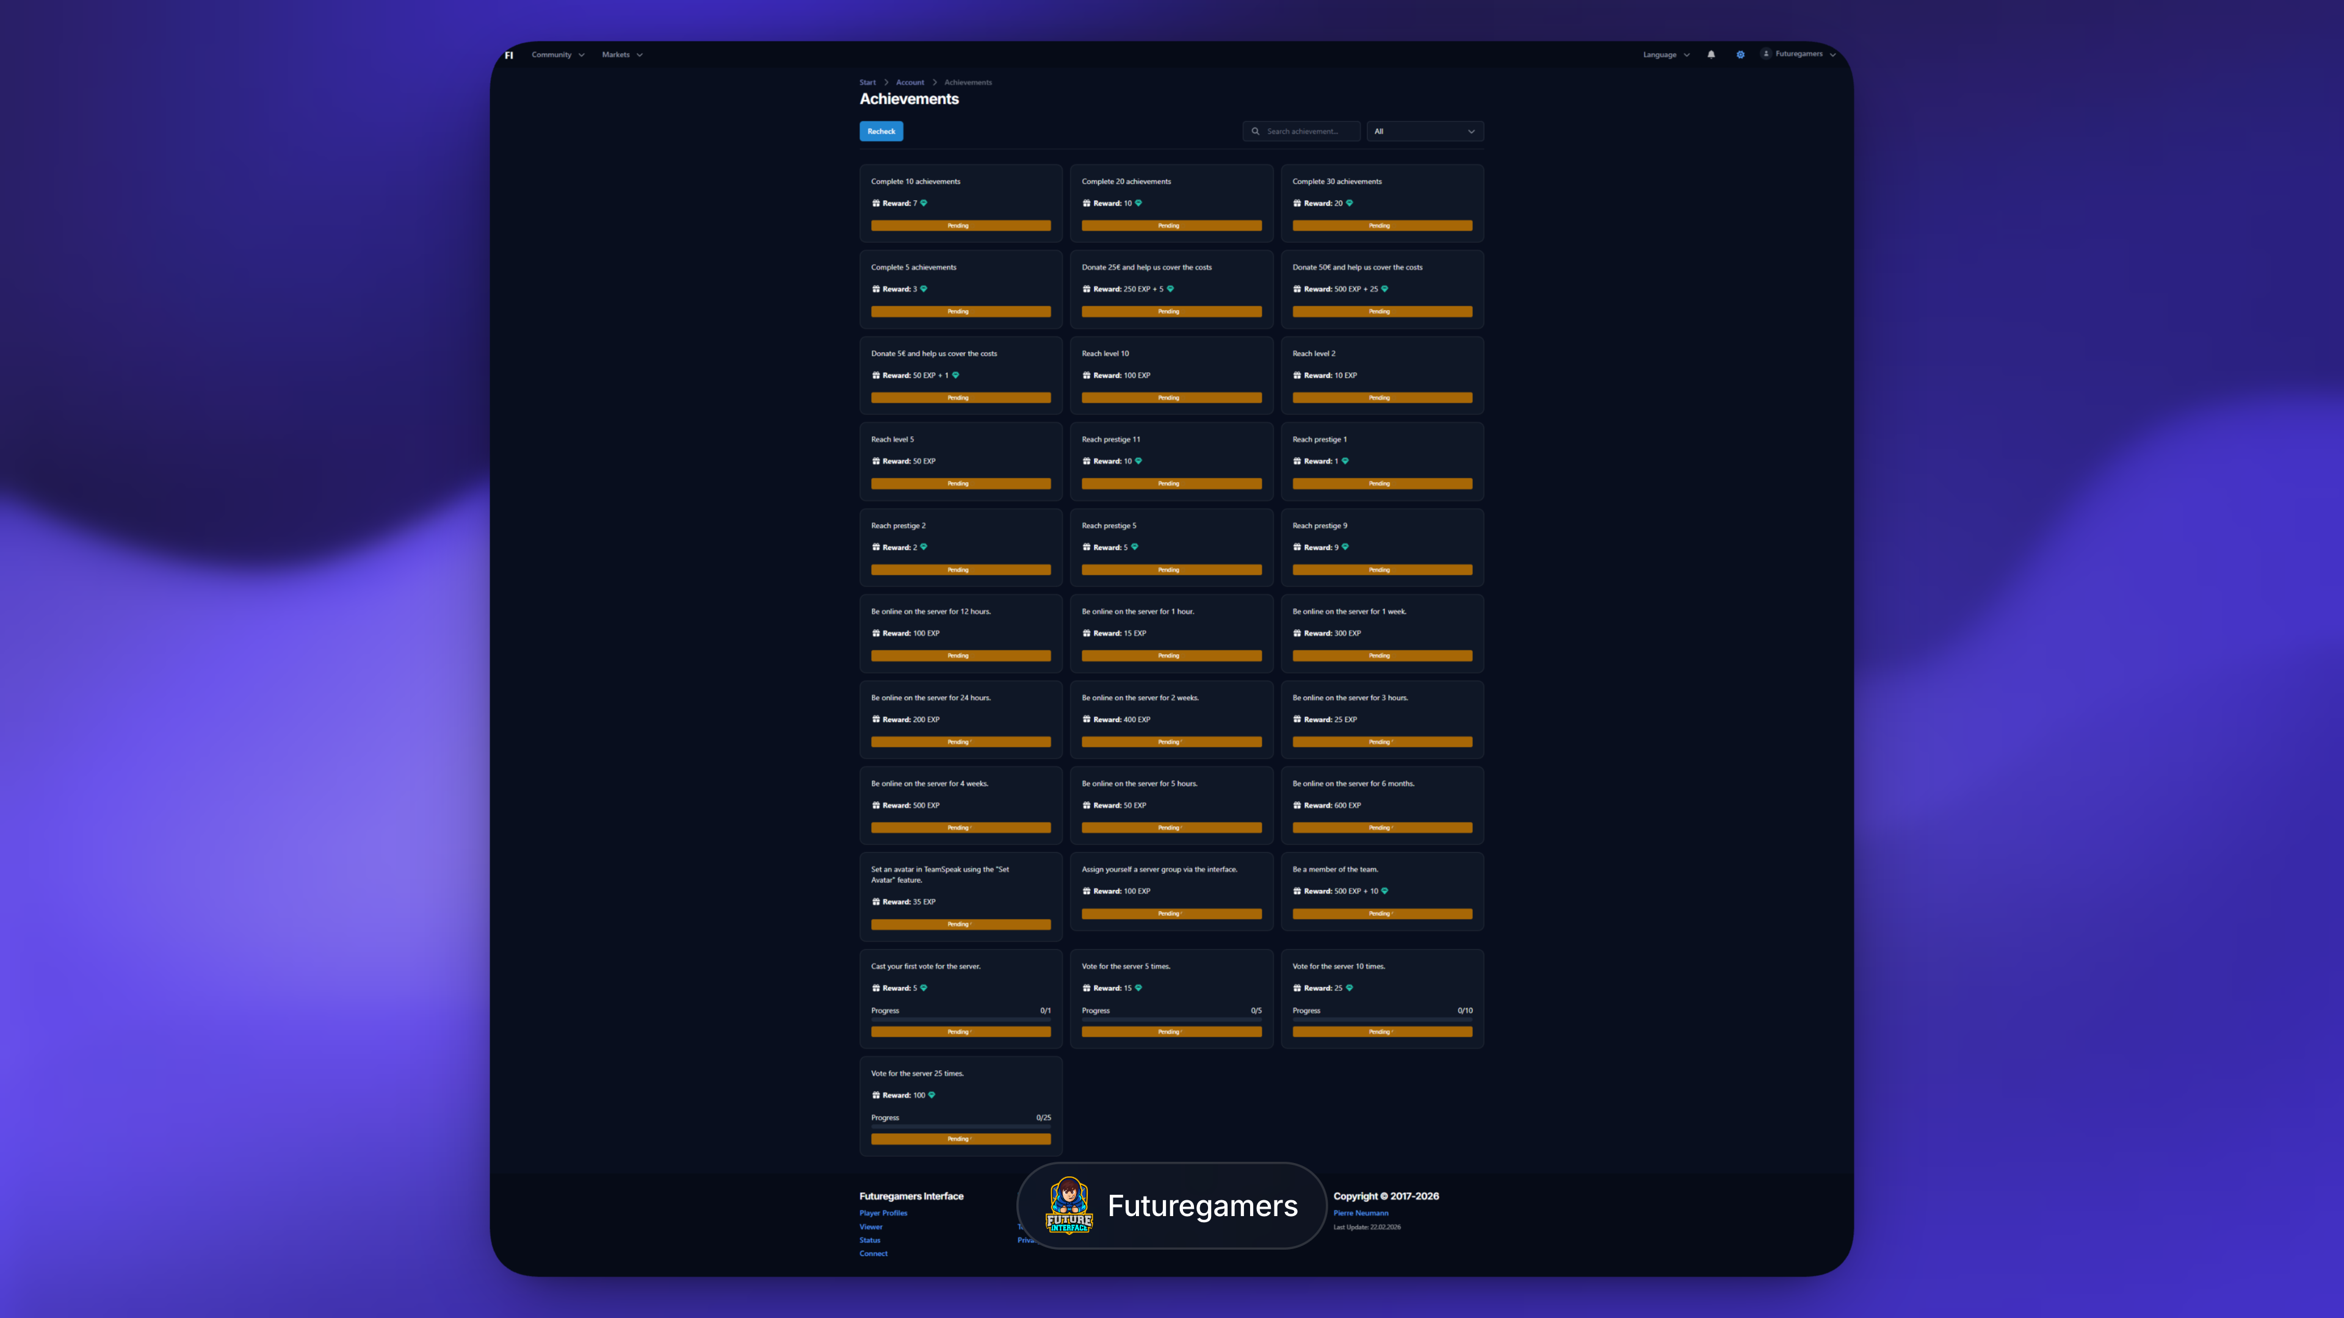2344x1318 pixels.
Task: Click the gem icon on Vote 25 times reward
Action: click(x=930, y=1095)
